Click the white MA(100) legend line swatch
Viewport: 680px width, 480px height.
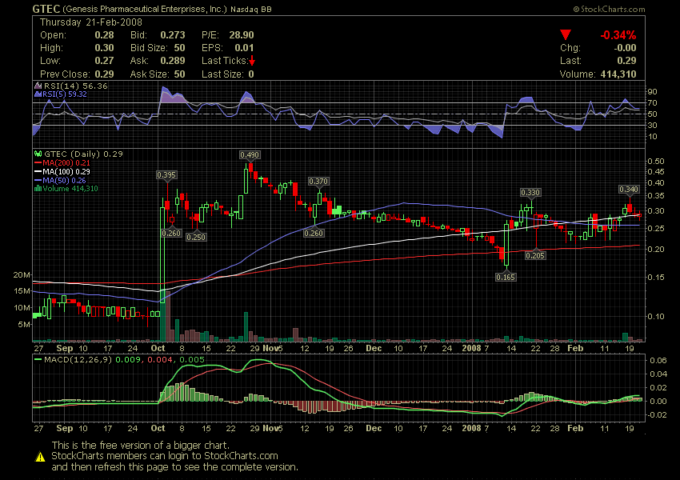pos(38,171)
